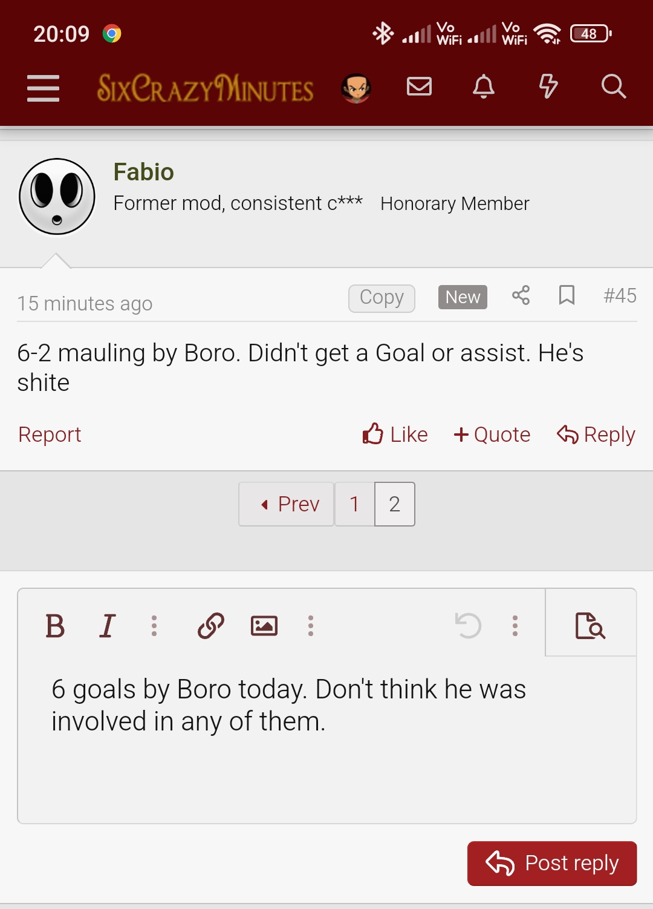Insert a link with the editor link icon
This screenshot has height=909, width=653.
211,626
